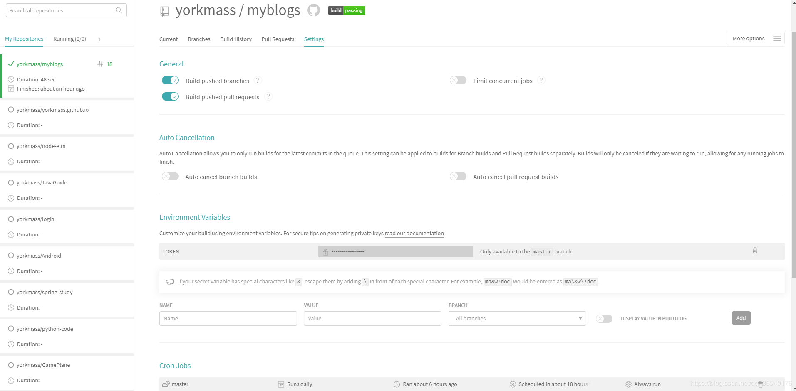Disable Build pushed branches toggle
Viewport: 796px width, 391px height.
[170, 80]
